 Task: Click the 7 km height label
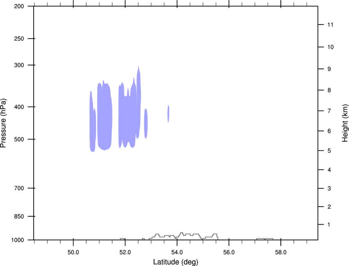[329, 111]
